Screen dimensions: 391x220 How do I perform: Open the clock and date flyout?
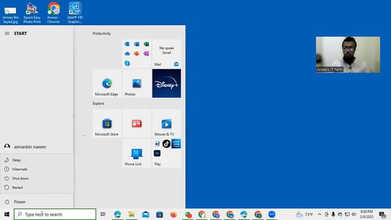point(367,215)
